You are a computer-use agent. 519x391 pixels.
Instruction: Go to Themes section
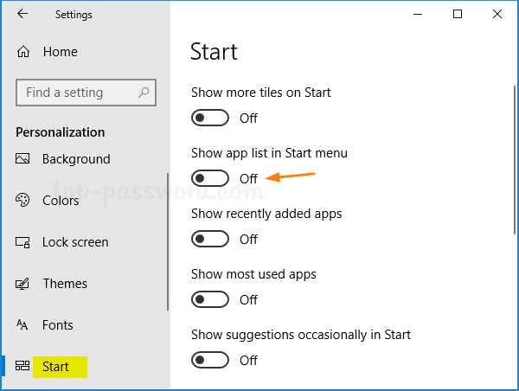click(65, 284)
